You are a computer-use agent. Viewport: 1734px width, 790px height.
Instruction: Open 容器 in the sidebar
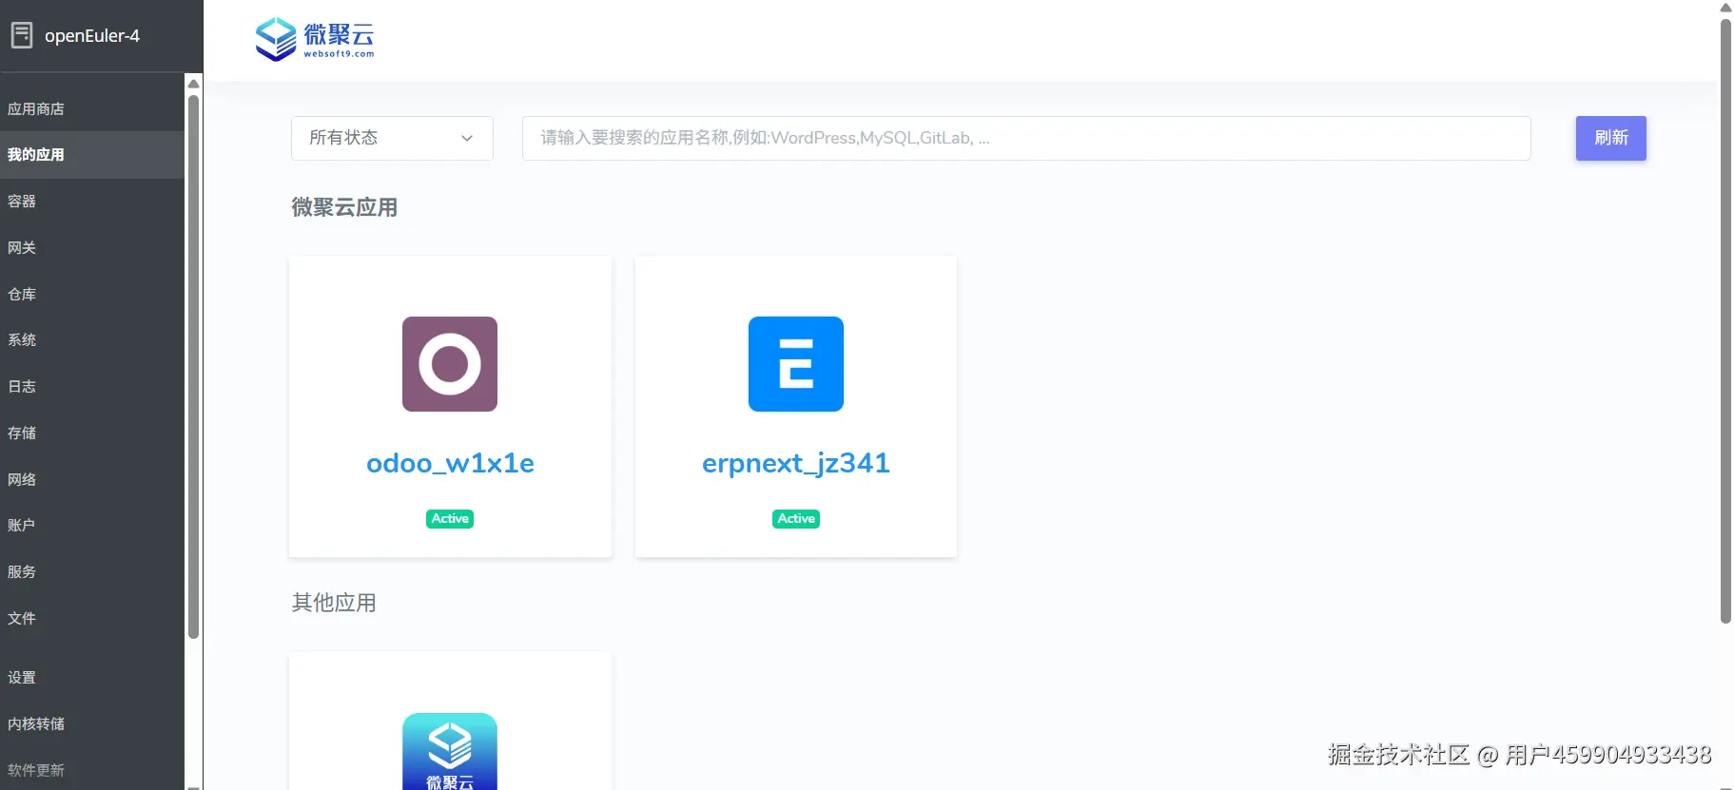click(92, 202)
